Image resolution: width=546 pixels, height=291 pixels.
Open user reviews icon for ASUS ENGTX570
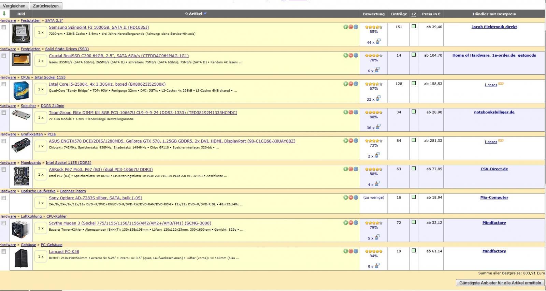click(377, 155)
